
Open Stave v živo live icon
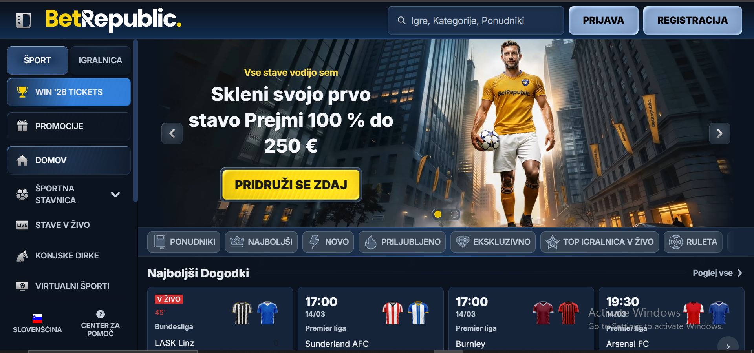22,225
